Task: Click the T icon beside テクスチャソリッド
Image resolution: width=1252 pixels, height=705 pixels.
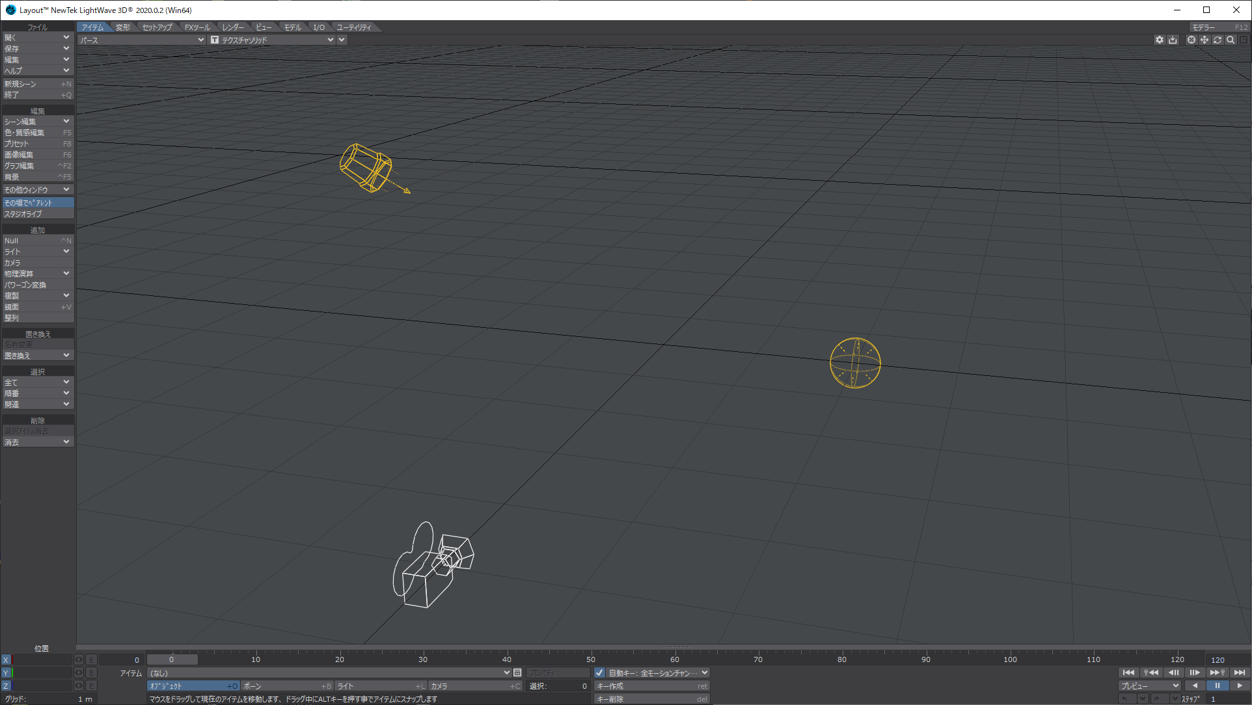Action: [x=215, y=40]
